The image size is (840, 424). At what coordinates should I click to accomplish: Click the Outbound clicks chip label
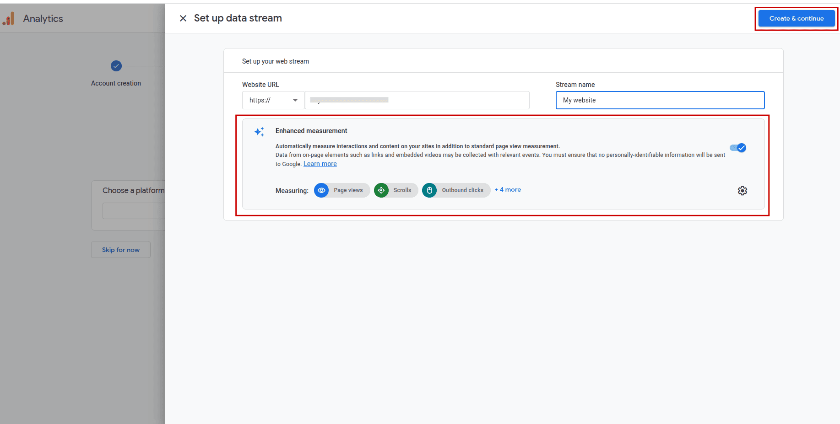pos(463,190)
